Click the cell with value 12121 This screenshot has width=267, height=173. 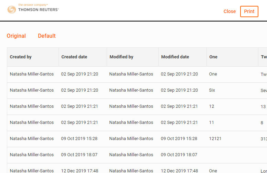tap(215, 139)
